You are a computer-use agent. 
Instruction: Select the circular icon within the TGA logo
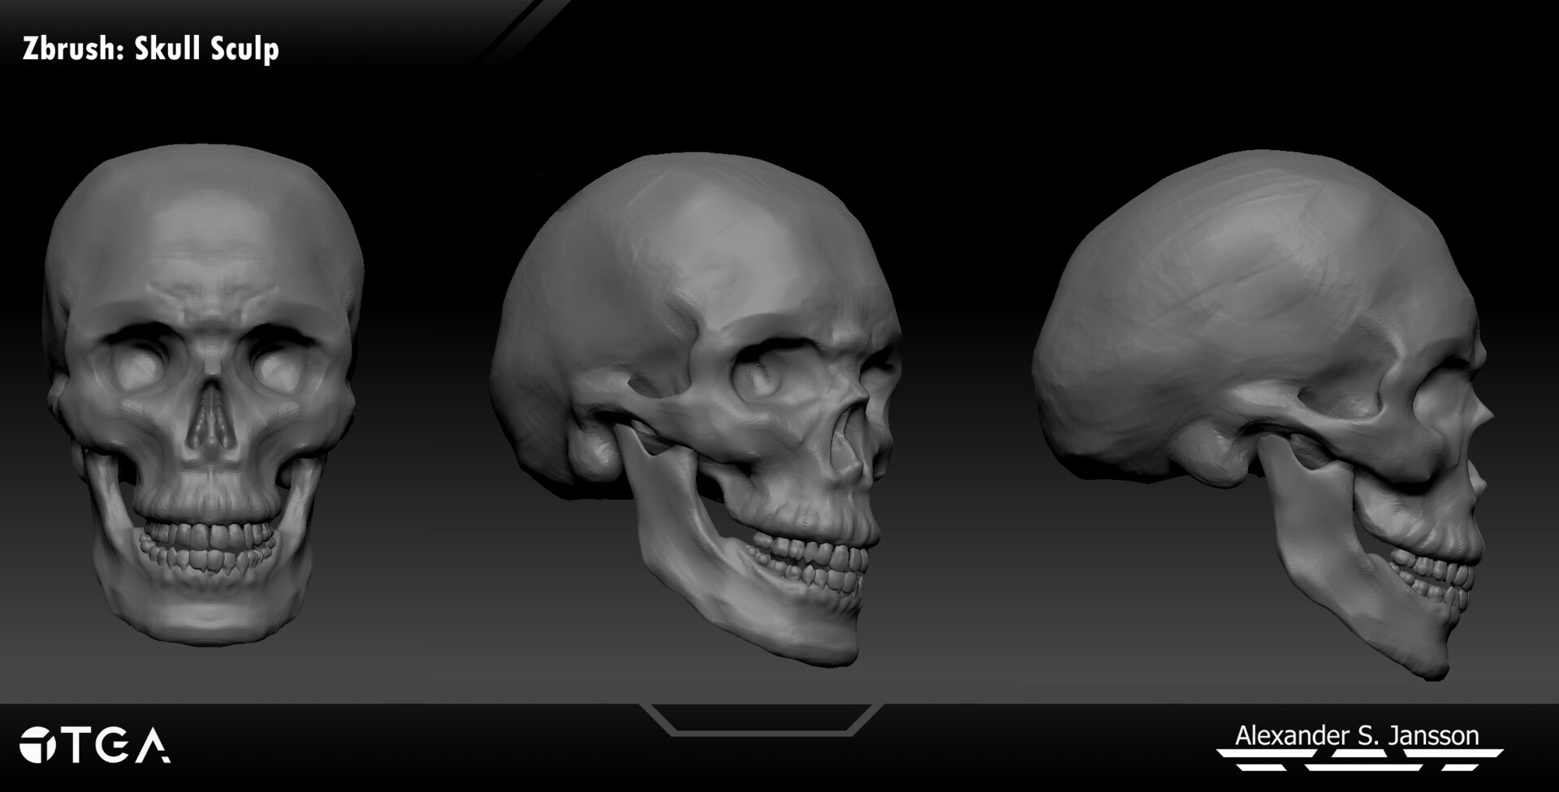click(x=37, y=744)
